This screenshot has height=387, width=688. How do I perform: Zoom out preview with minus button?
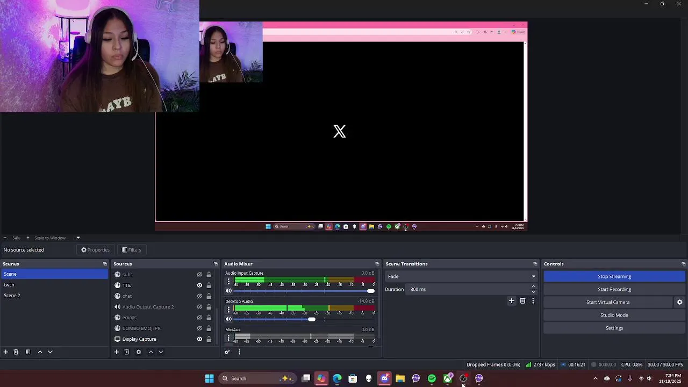[x=5, y=238]
